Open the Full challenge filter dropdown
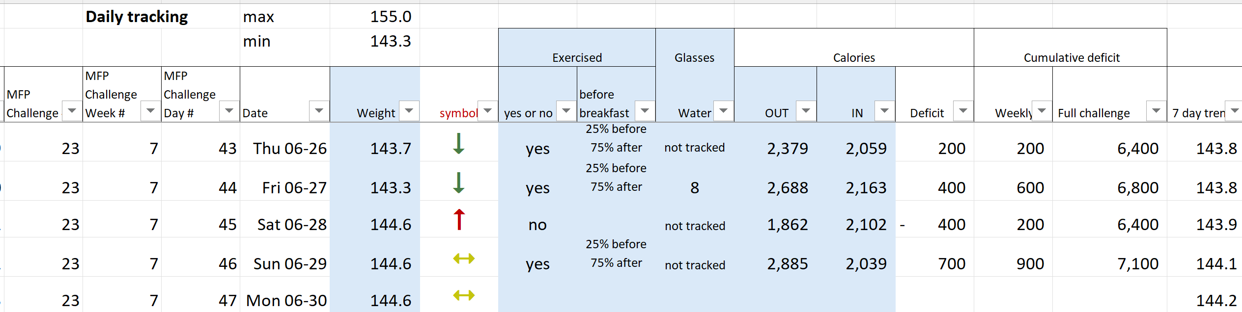This screenshot has width=1242, height=312. (1157, 111)
